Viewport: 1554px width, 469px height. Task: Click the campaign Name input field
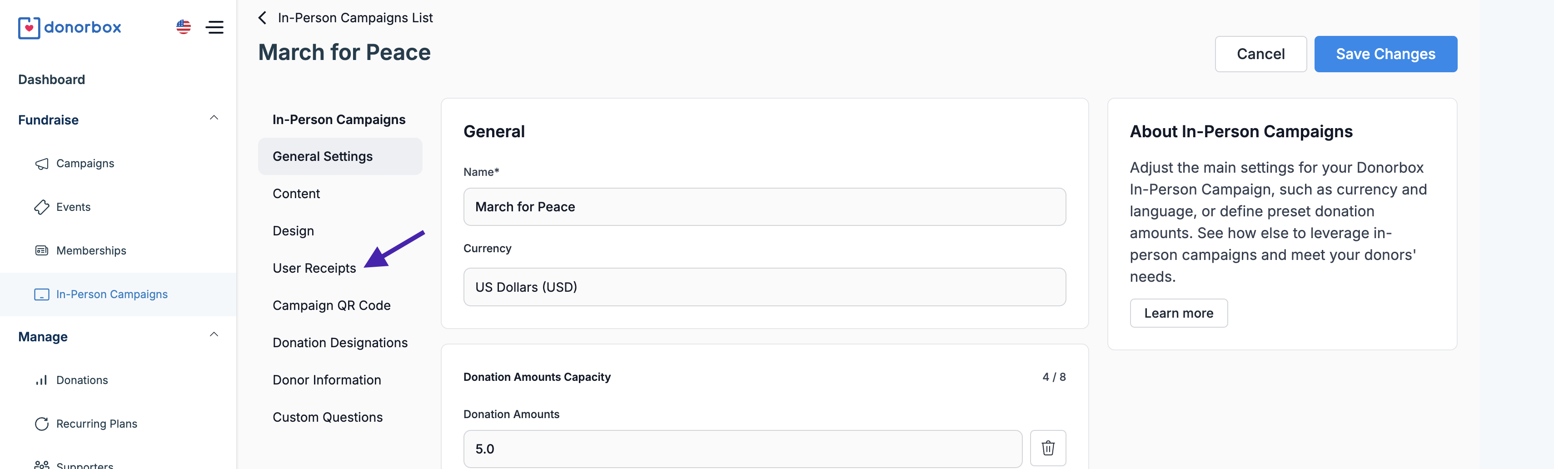click(764, 207)
